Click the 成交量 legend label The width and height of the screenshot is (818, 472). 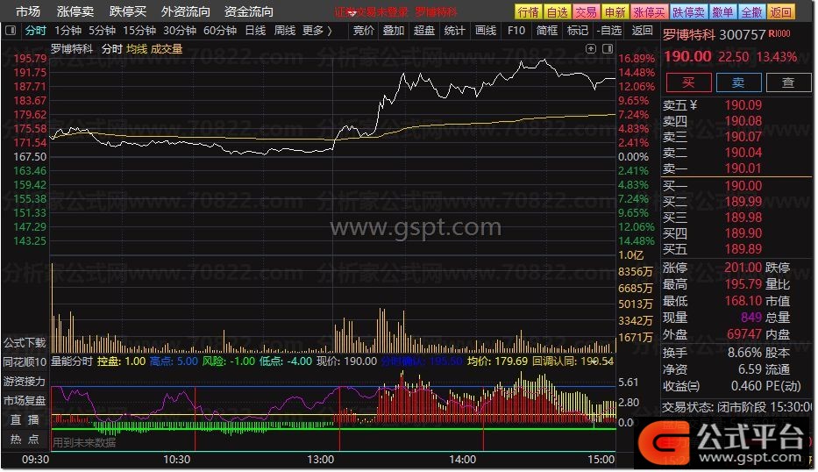(x=167, y=49)
